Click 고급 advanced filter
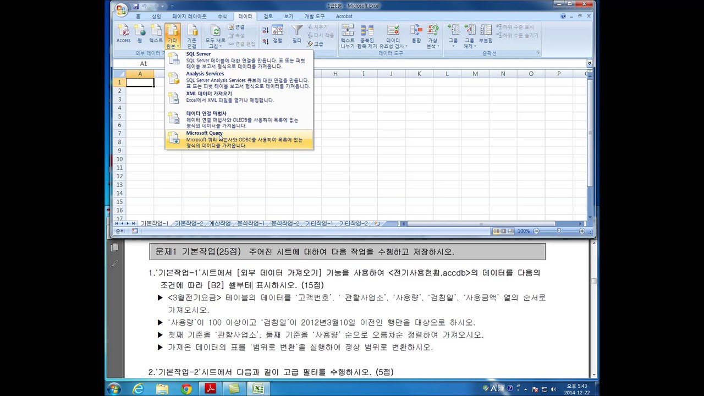Screen dimensions: 704x396 (x=315, y=44)
